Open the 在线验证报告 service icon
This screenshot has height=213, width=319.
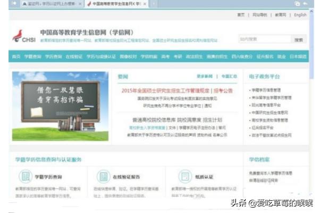(x=103, y=176)
